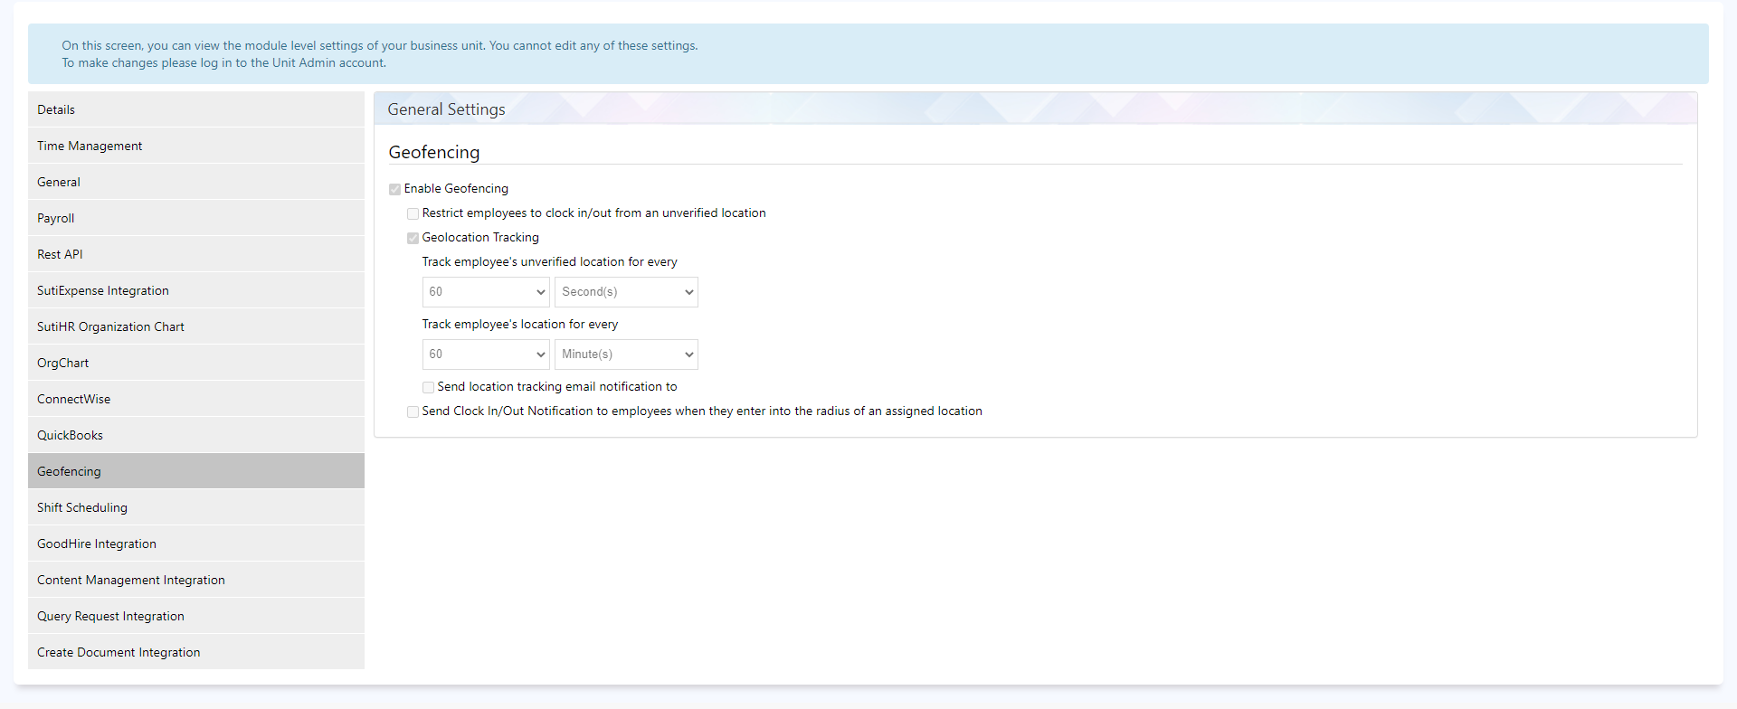Screen dimensions: 1737x709
Task: Select General in the sidebar
Action: tap(59, 182)
